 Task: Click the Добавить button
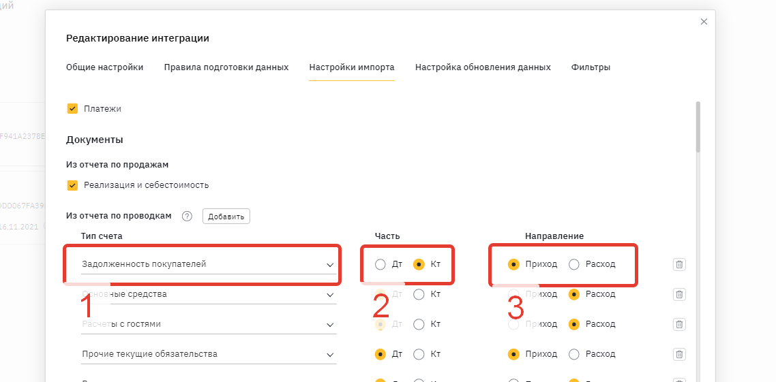226,217
